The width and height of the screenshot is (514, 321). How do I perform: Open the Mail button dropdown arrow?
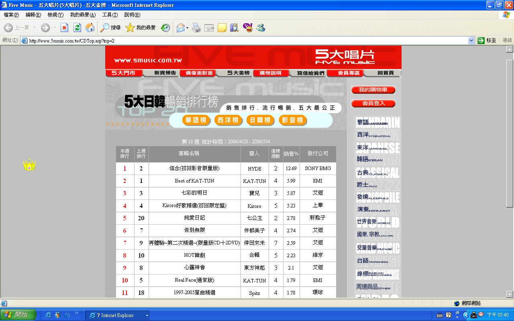(x=187, y=28)
